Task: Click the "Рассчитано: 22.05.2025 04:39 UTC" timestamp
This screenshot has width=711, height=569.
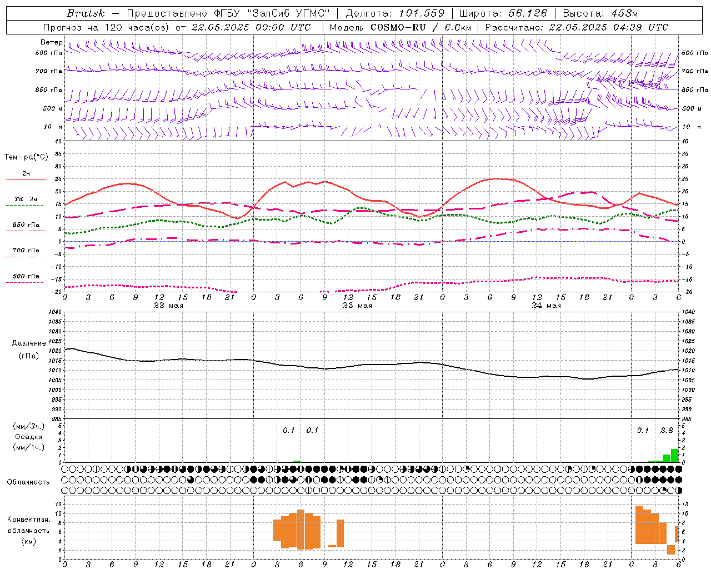Action: point(577,27)
